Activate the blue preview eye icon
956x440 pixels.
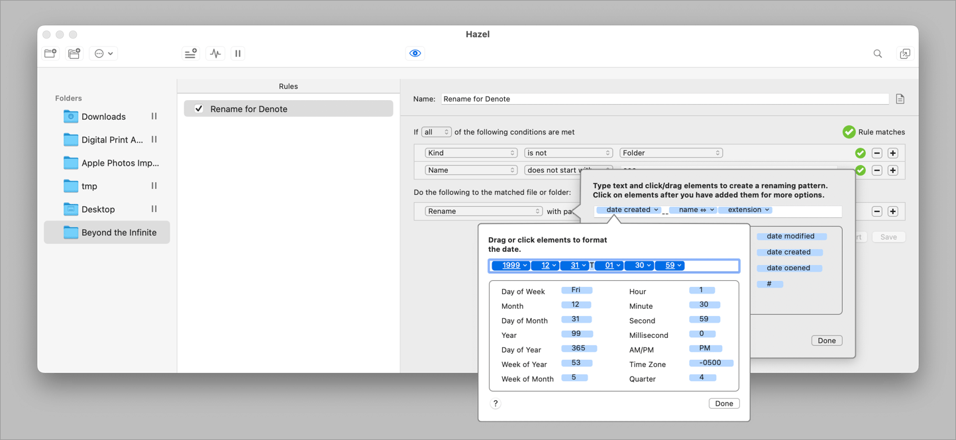pyautogui.click(x=415, y=53)
